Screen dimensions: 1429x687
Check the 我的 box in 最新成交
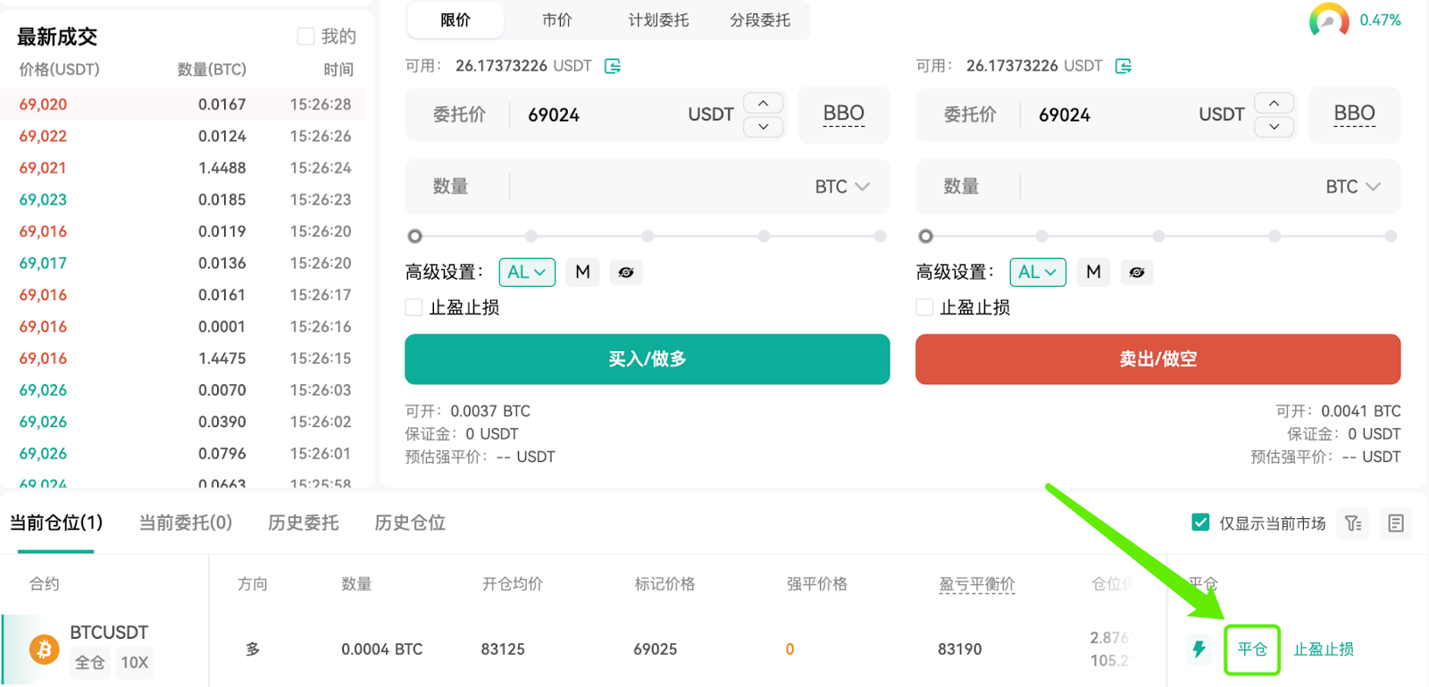pyautogui.click(x=305, y=37)
